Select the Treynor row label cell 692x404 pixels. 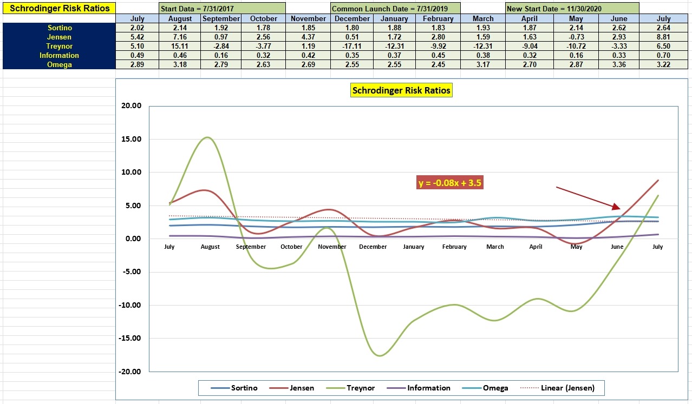tap(60, 46)
